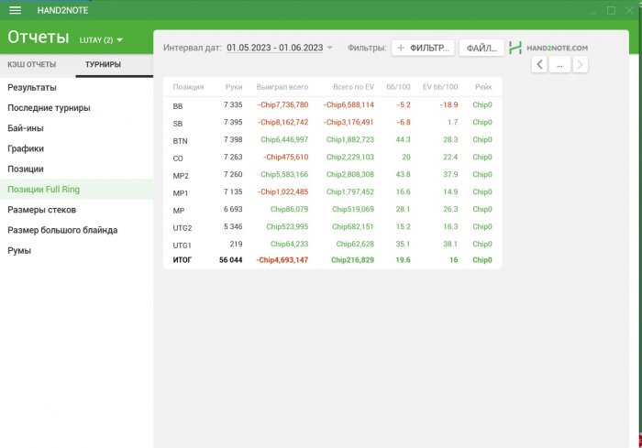Go to next page arrow
This screenshot has width=642, height=448.
pos(580,64)
